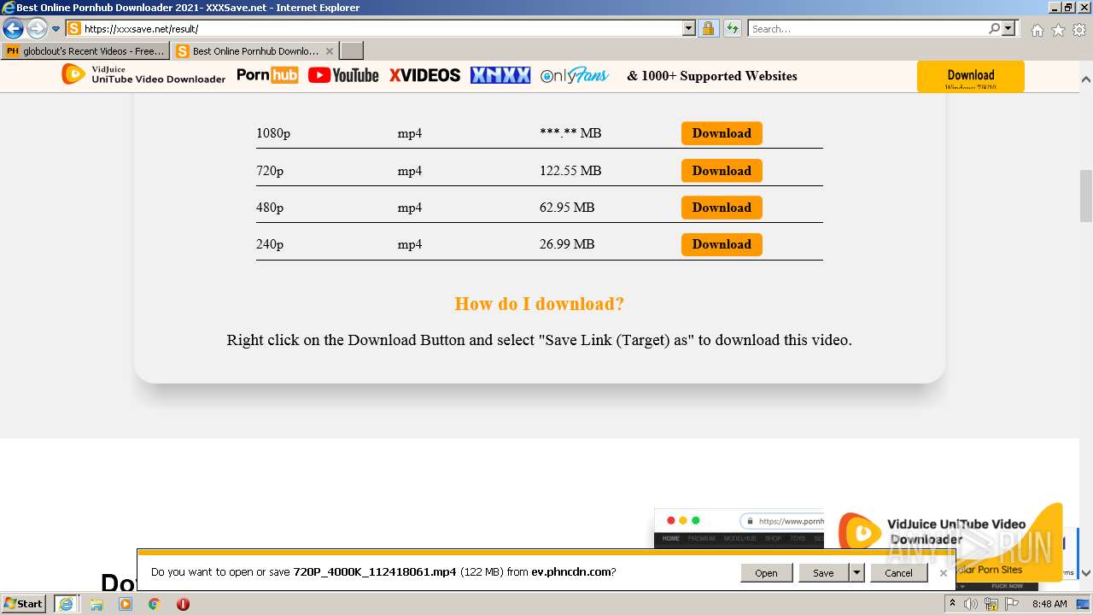Click Open in the download prompt
This screenshot has height=615, width=1093.
766,573
